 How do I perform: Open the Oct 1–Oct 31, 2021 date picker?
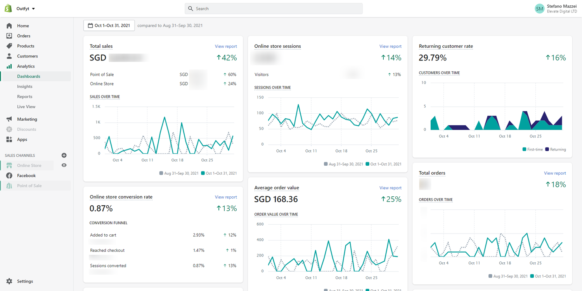coord(109,26)
